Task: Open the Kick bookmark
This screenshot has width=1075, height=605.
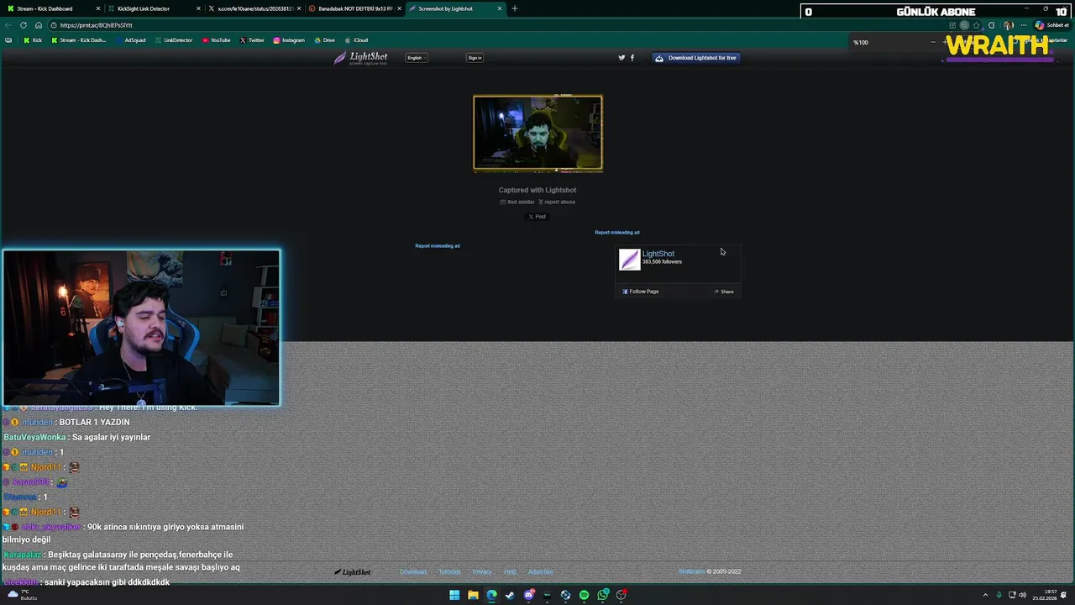Action: pos(33,40)
